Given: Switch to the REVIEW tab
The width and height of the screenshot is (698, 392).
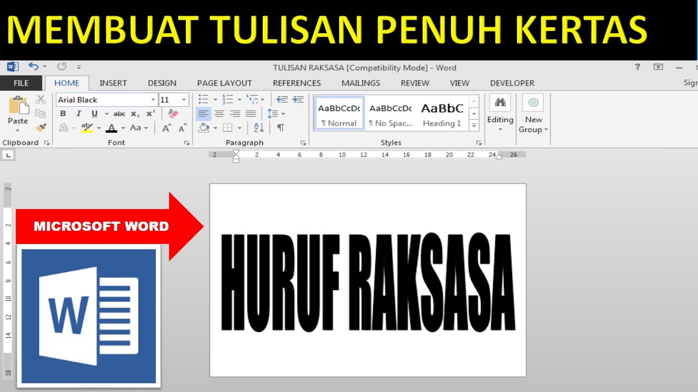Looking at the screenshot, I should coord(415,83).
